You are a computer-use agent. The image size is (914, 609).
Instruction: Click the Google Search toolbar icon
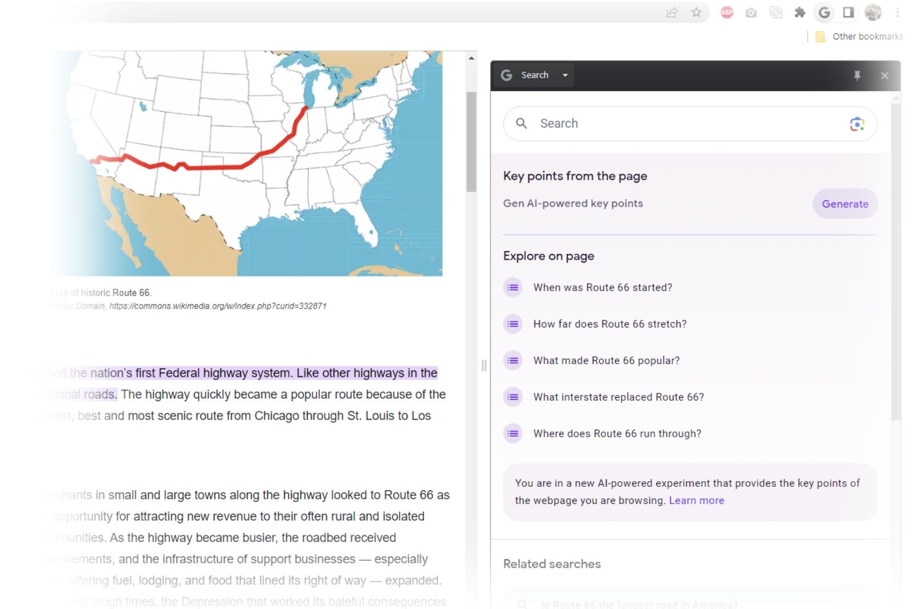[x=825, y=13]
